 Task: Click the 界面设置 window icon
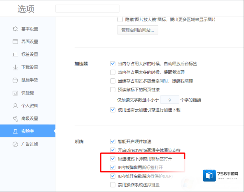click(15, 42)
